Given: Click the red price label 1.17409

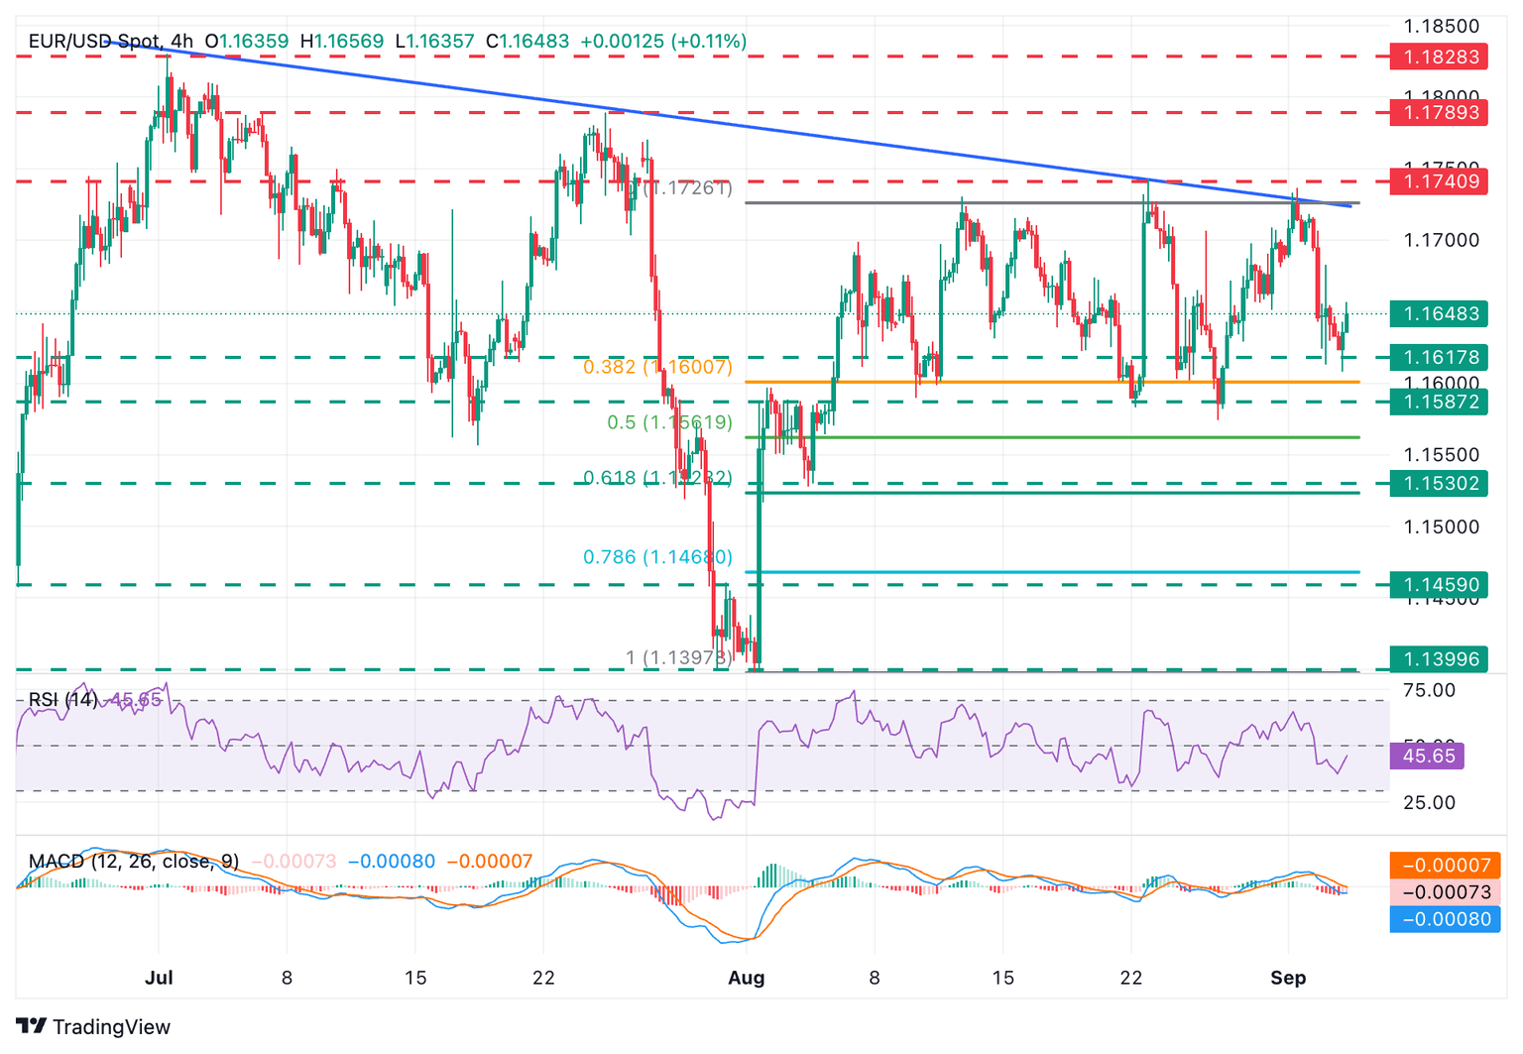Looking at the screenshot, I should point(1439,181).
